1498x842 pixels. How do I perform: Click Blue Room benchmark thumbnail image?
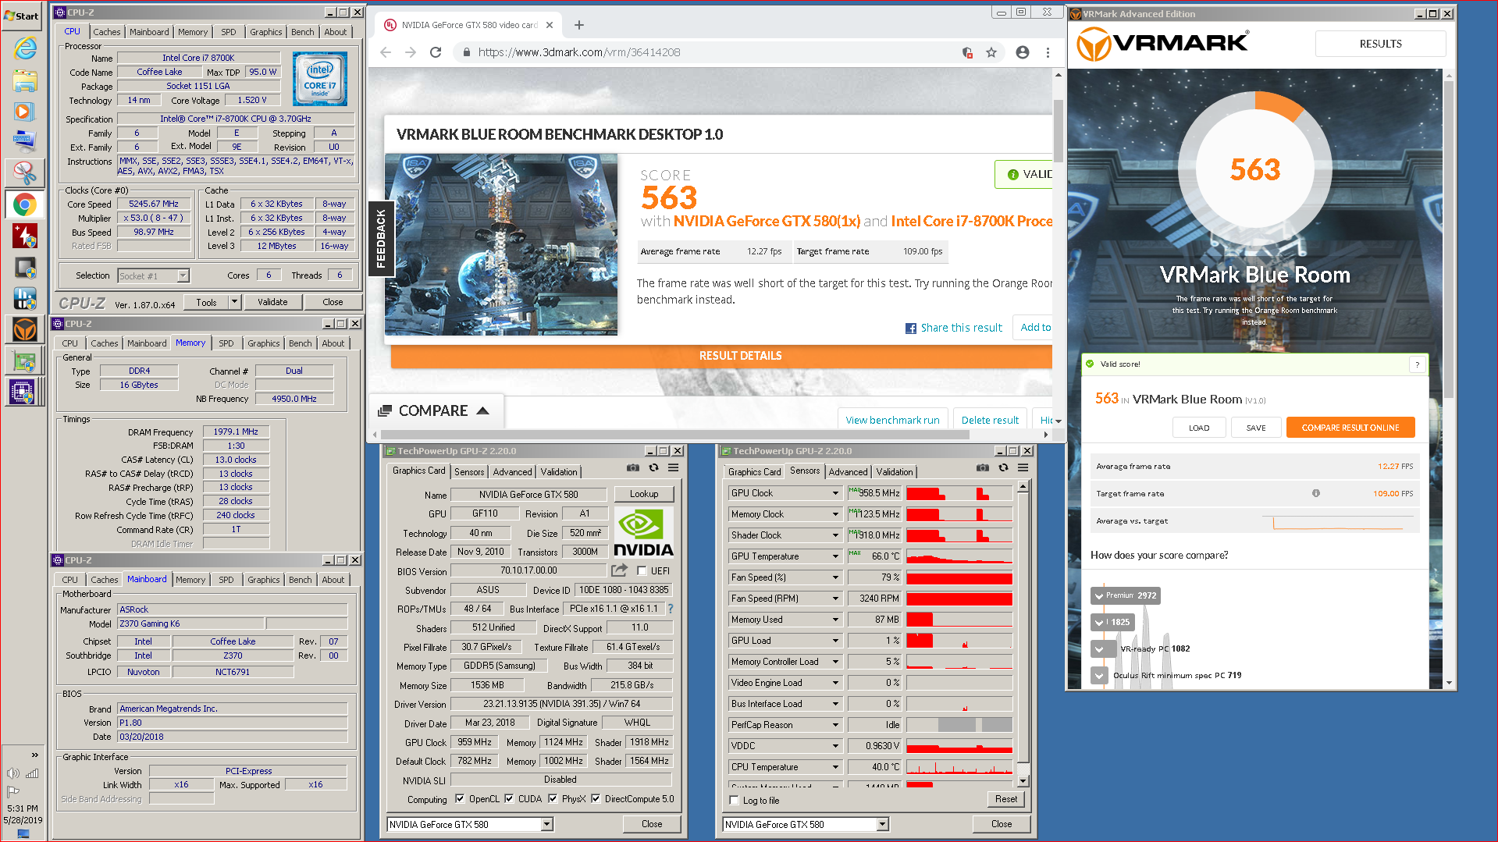[501, 244]
